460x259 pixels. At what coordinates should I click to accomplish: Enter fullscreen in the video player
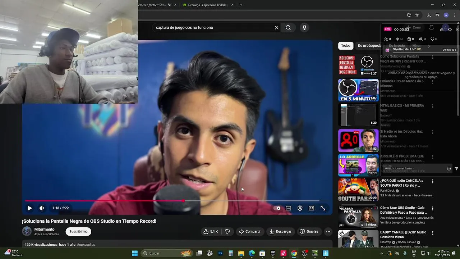[323, 208]
